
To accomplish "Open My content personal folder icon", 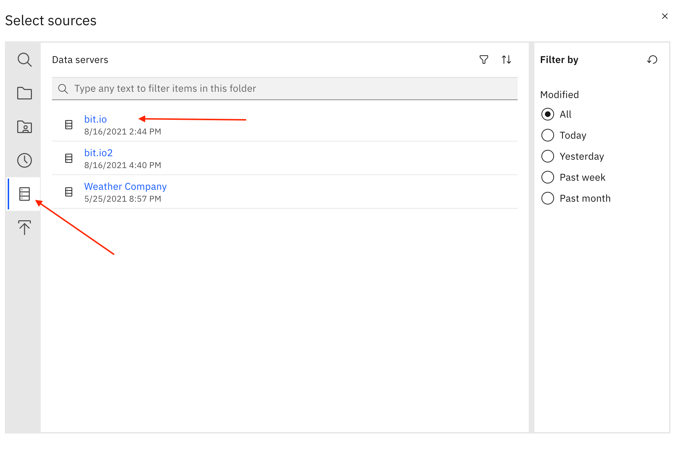I will (x=25, y=127).
